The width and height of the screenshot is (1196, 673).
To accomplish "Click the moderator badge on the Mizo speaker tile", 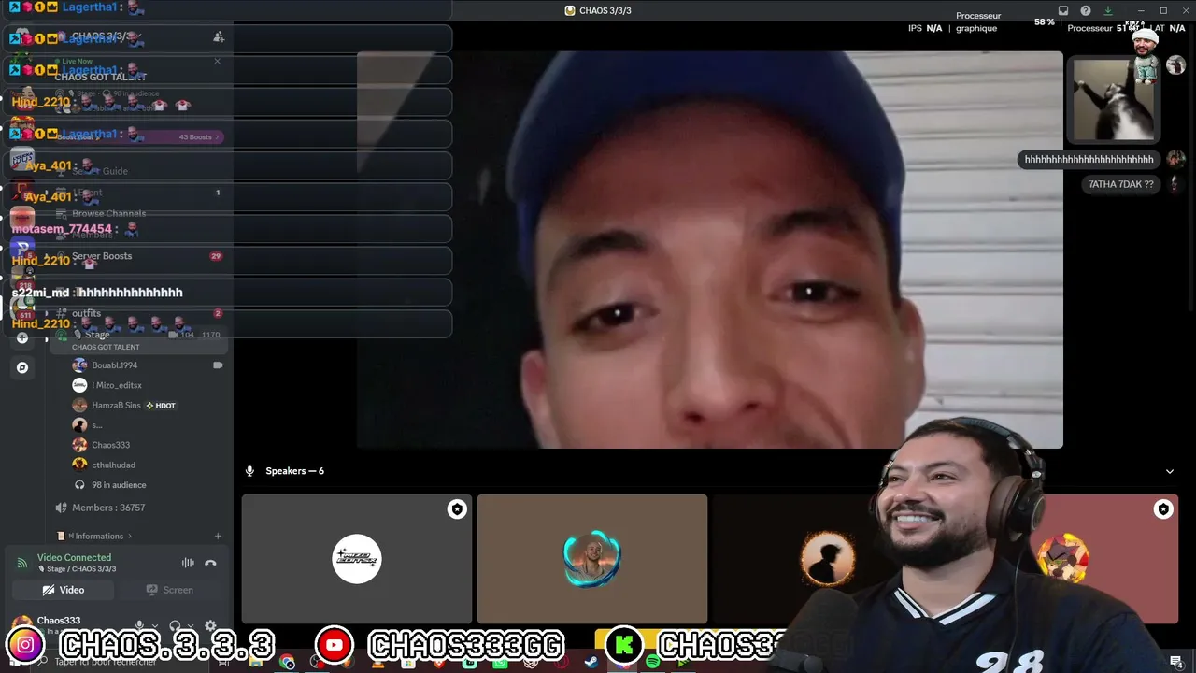I will [457, 509].
